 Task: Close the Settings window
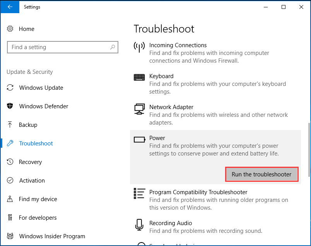pyautogui.click(x=301, y=7)
